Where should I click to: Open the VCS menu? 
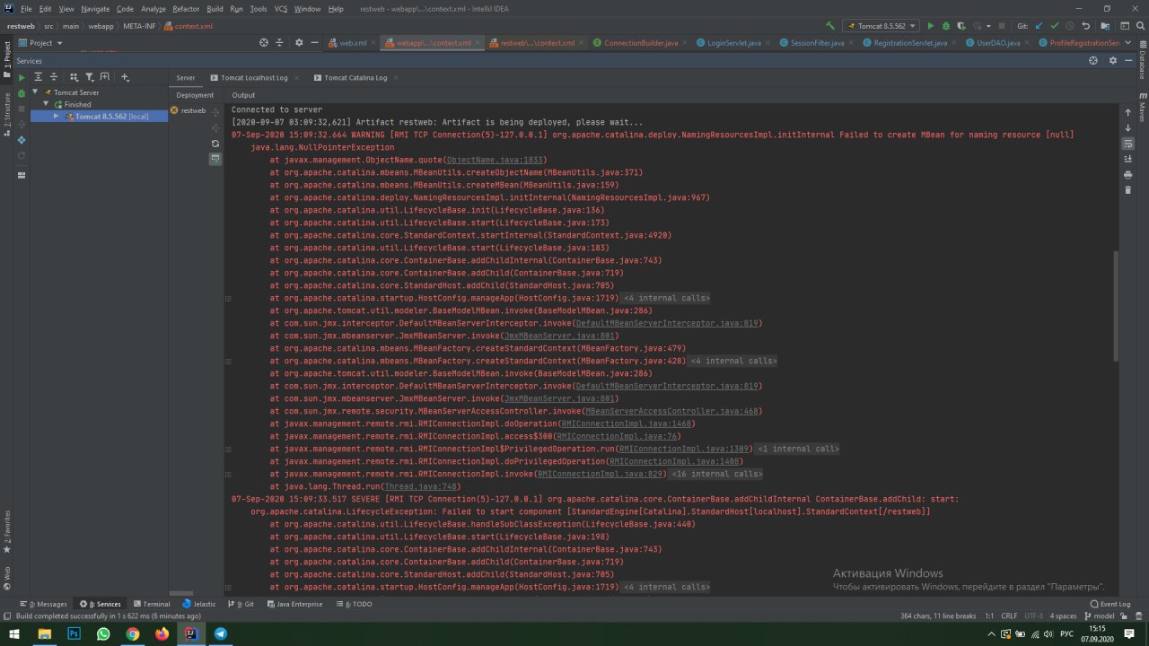tap(281, 8)
